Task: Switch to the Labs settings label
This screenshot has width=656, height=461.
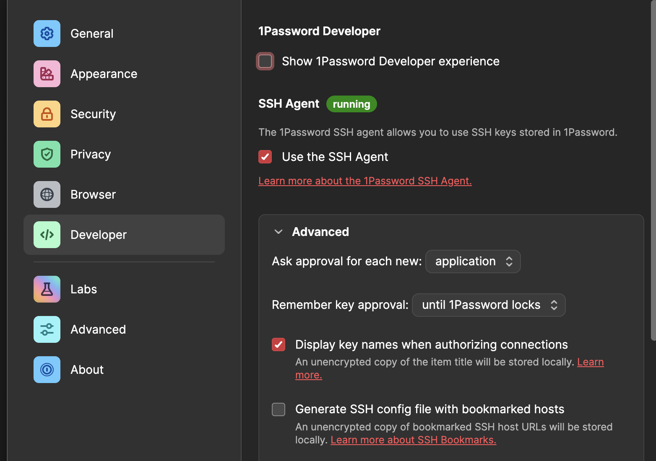Action: coord(83,289)
